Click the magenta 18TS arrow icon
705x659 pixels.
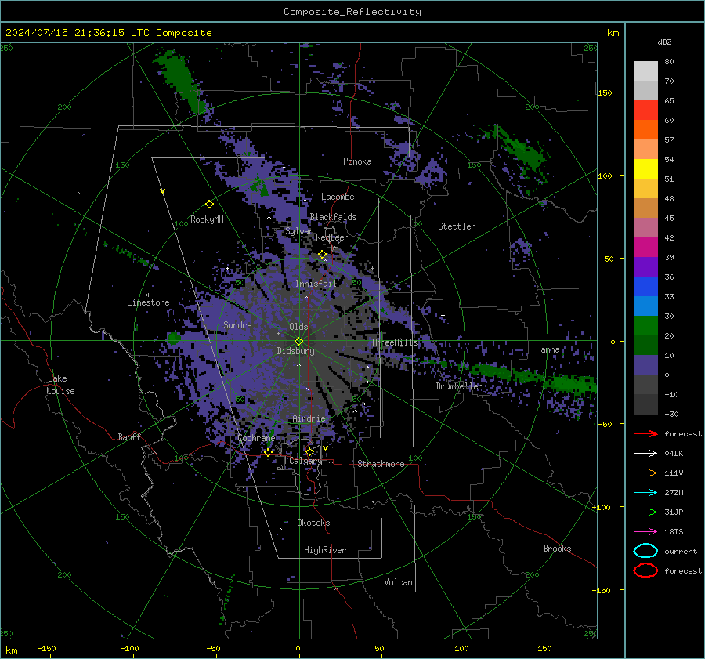click(x=645, y=532)
